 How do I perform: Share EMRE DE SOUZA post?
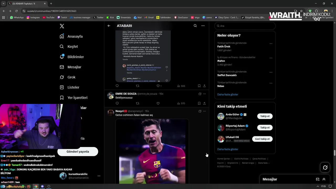[204, 103]
